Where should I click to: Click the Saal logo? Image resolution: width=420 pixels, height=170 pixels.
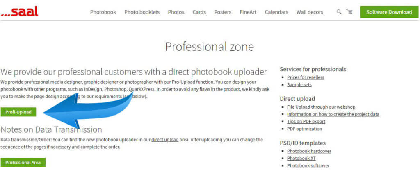pos(19,12)
